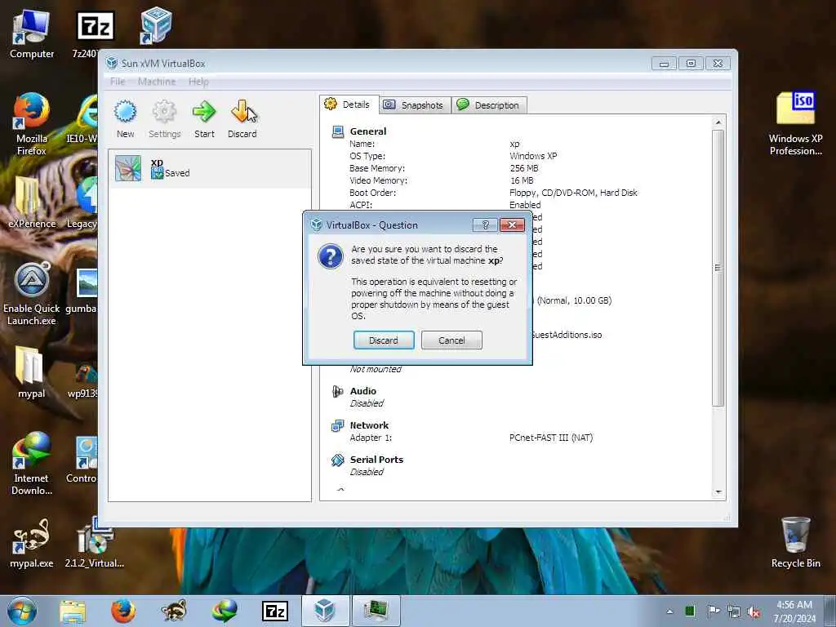Viewport: 836px width, 627px height.
Task: Open the mypal folder on desktop
Action: (32, 372)
